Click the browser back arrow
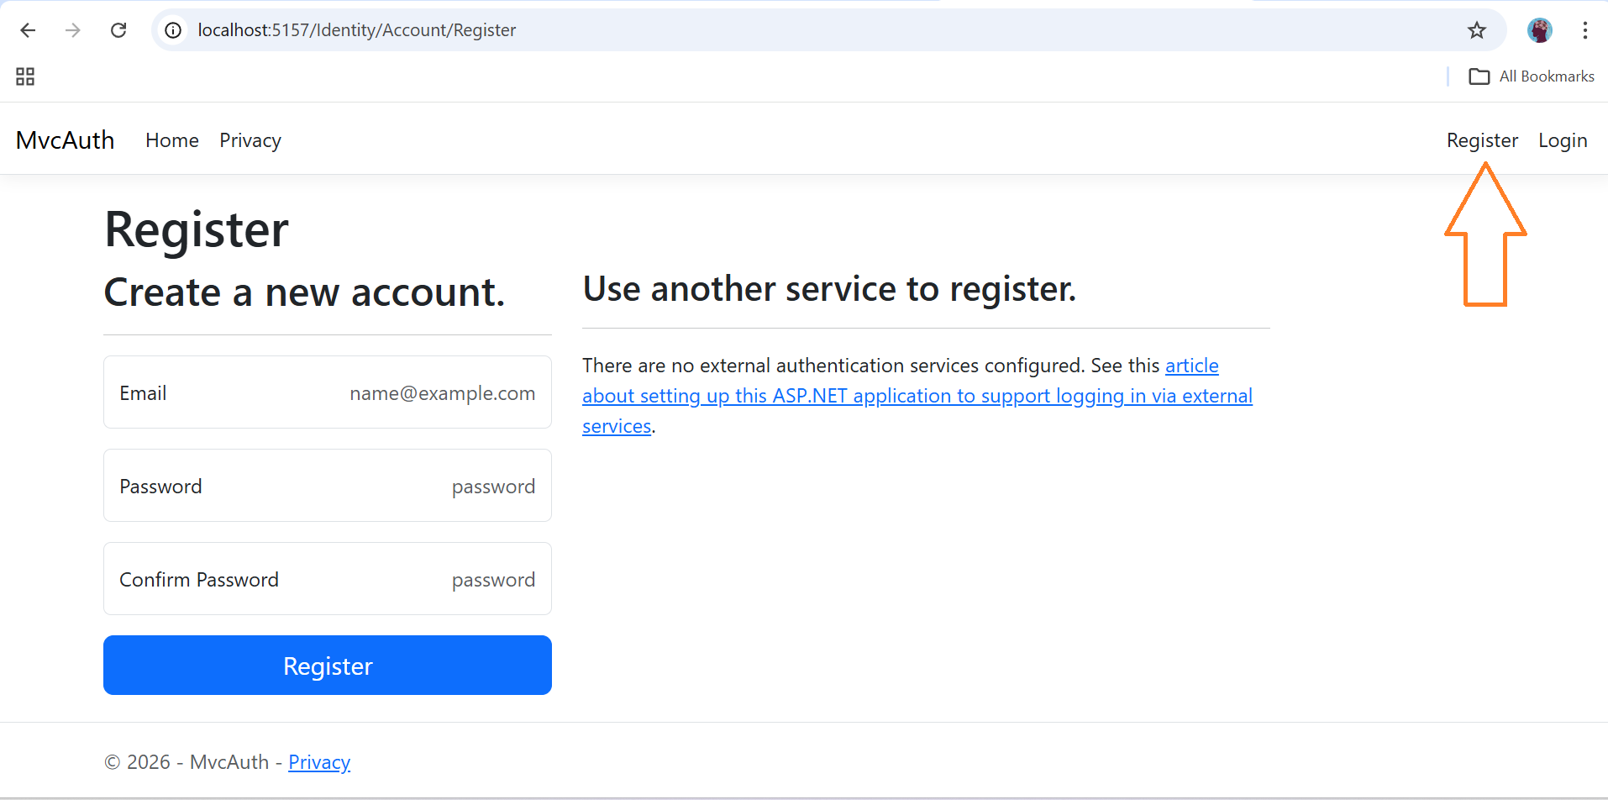Viewport: 1608px width, 800px height. tap(28, 30)
